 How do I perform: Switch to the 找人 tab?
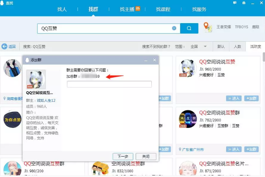[x=62, y=9]
